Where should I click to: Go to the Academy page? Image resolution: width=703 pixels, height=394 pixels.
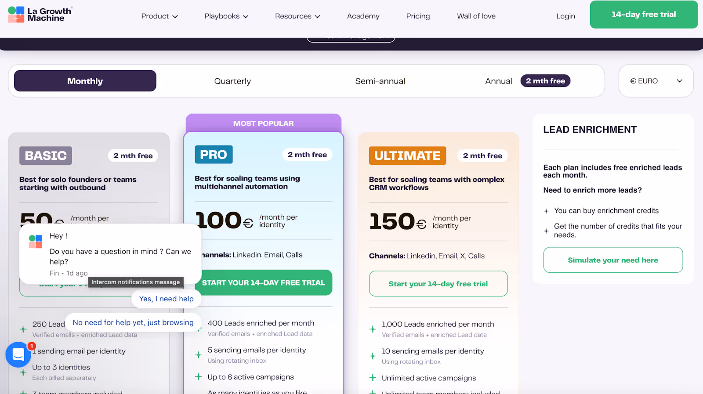point(363,16)
